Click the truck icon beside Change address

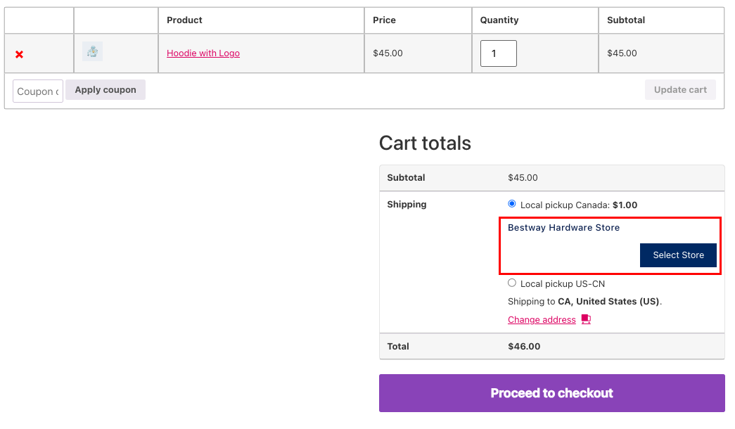point(586,319)
